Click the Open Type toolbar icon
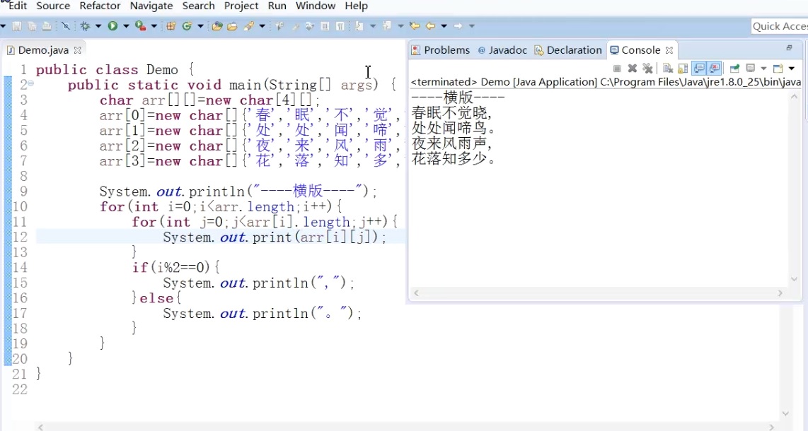Viewport: 808px width, 431px height. (x=217, y=26)
